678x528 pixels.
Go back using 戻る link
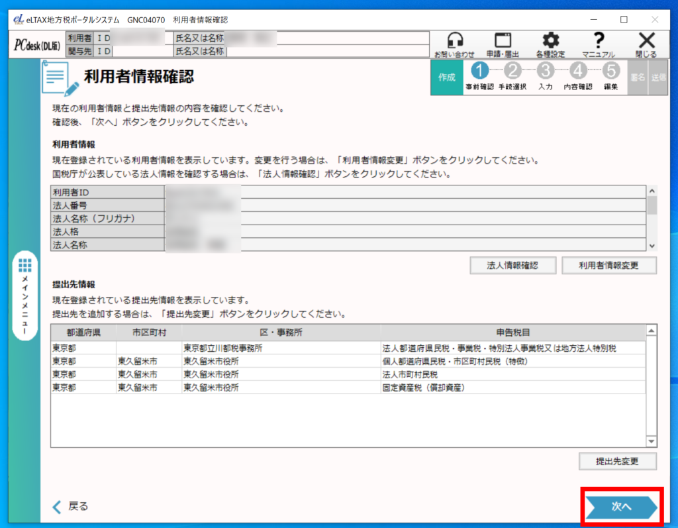70,506
